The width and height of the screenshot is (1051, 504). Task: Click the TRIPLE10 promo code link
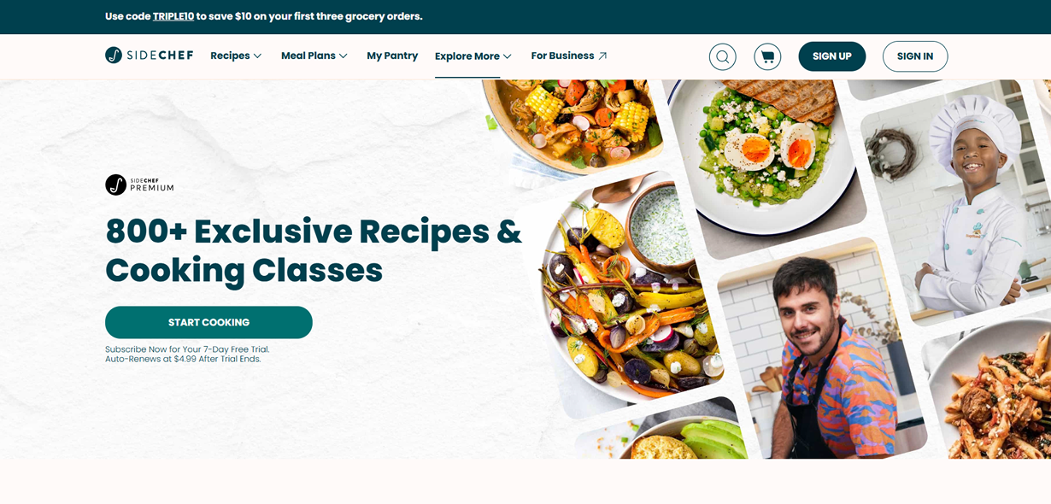[173, 16]
